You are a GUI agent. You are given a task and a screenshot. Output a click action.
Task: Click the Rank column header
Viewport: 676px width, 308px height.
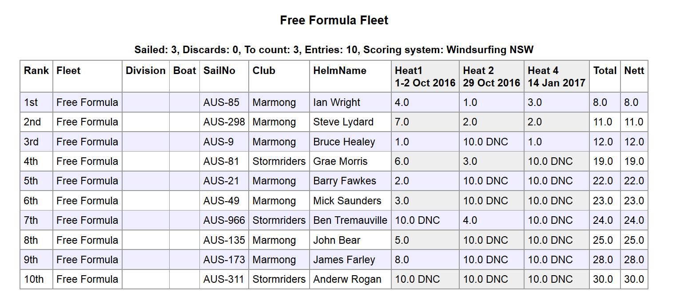coord(36,71)
